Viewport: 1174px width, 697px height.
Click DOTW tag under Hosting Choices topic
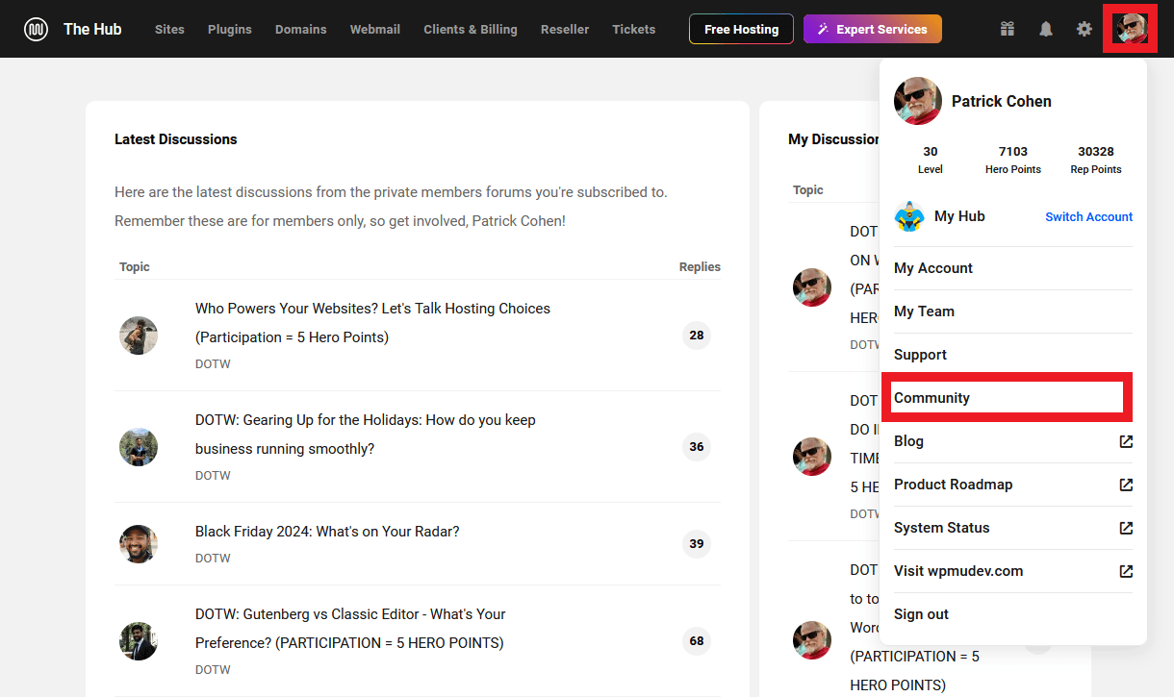(213, 364)
